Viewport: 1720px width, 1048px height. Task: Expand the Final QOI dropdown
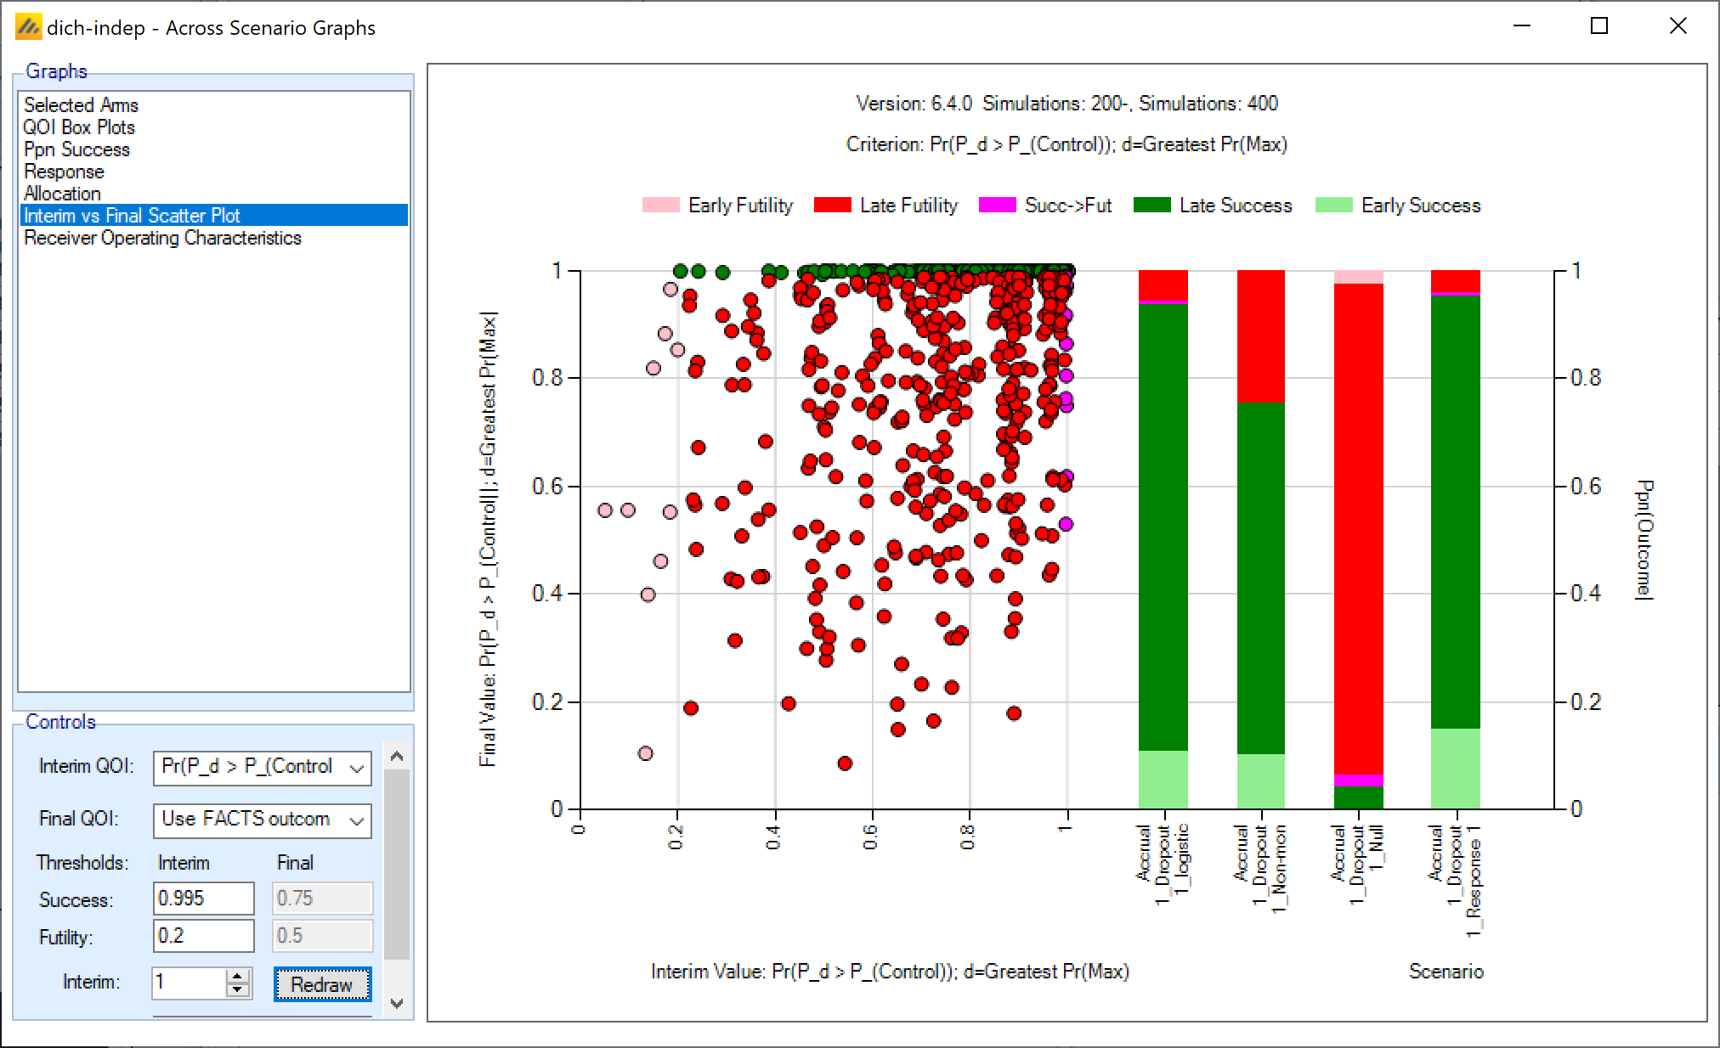pyautogui.click(x=357, y=820)
